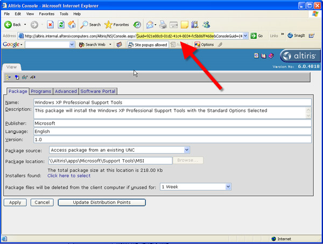Click the Edit toolbar icon beside the printer
Screen dimensions: 323x244
tap(174, 25)
